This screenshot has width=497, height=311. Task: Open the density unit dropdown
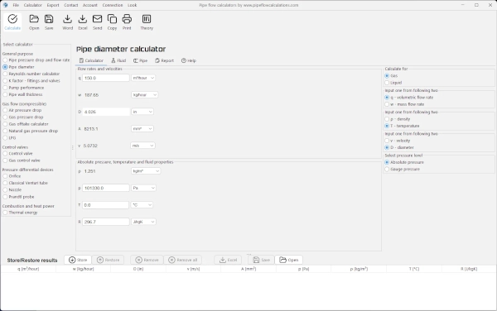146,171
